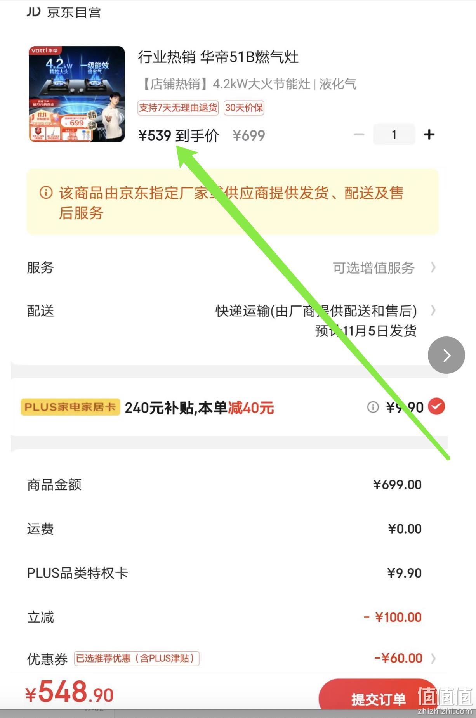Submit order with 提交订单 button

[x=379, y=697]
